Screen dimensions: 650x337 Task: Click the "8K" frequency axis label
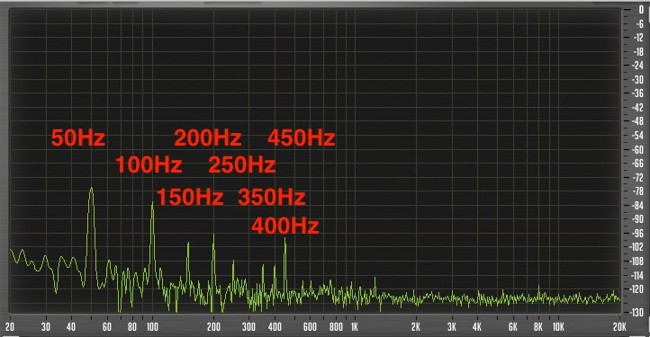(x=538, y=327)
